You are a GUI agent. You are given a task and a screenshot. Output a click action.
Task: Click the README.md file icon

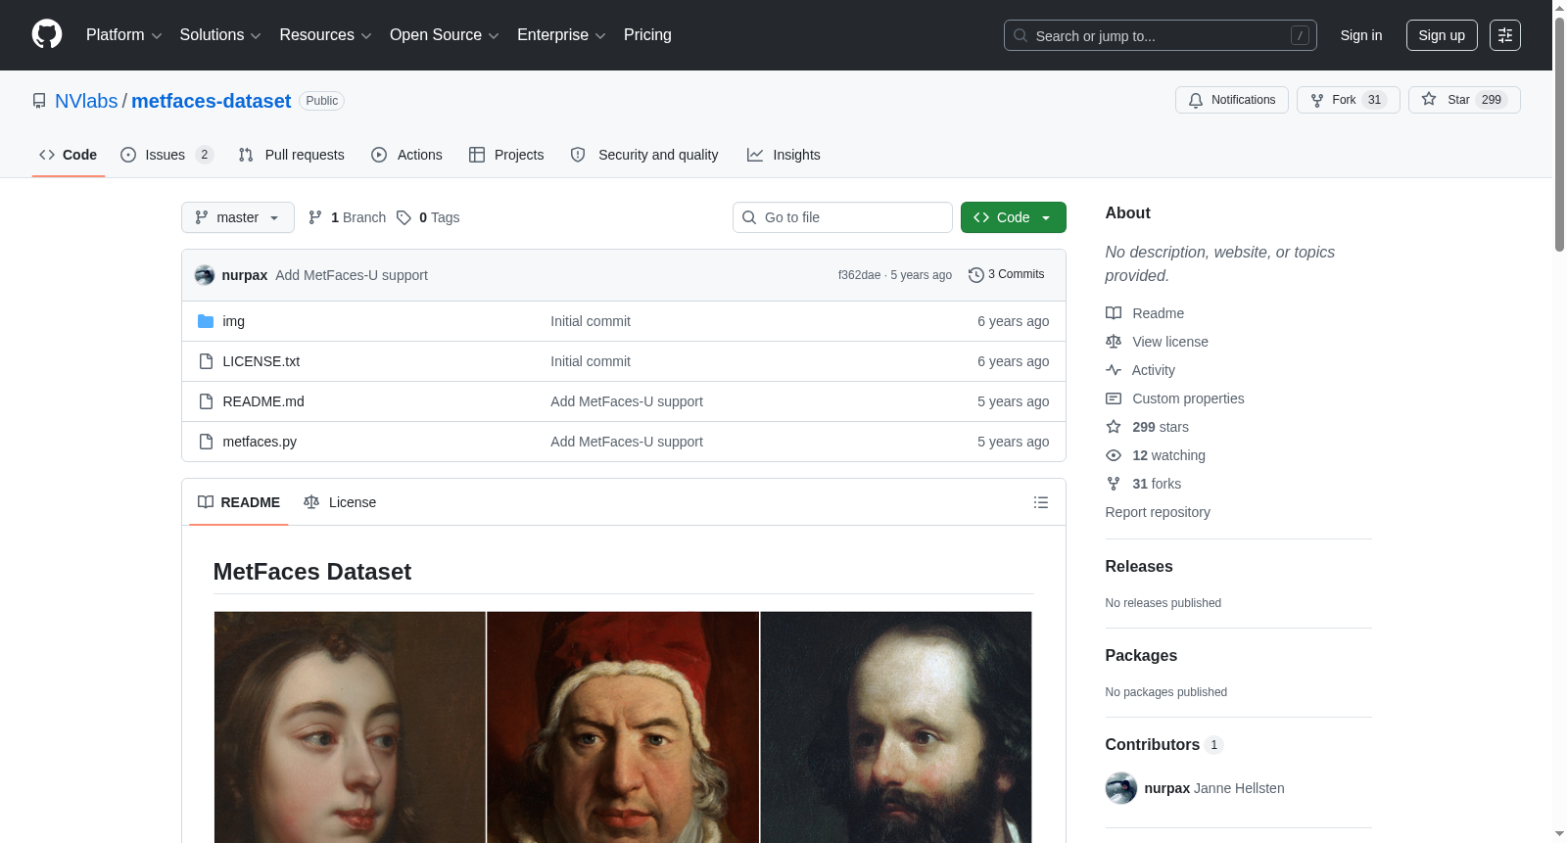pyautogui.click(x=206, y=401)
